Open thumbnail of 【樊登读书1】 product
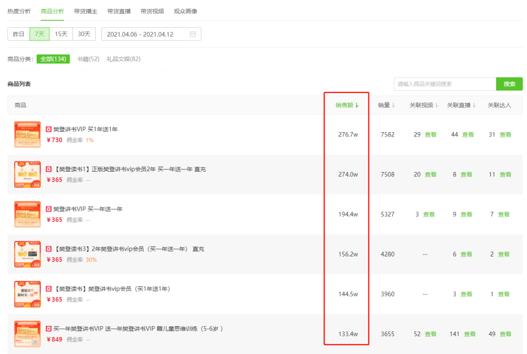This screenshot has width=527, height=354. [x=27, y=174]
